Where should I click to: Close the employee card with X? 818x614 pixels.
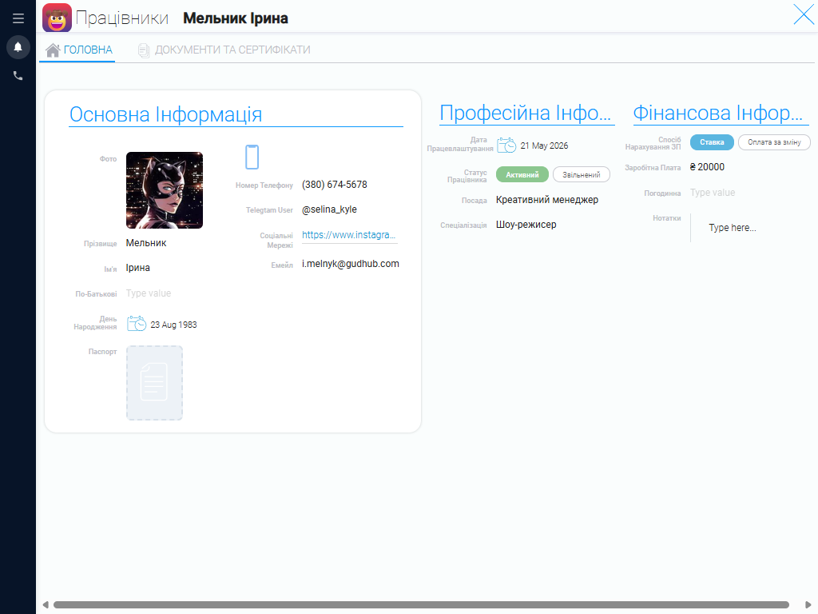tap(804, 14)
